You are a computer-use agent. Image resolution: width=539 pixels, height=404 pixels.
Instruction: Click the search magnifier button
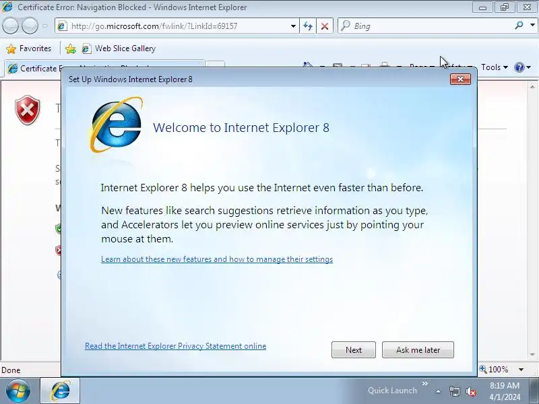click(519, 25)
